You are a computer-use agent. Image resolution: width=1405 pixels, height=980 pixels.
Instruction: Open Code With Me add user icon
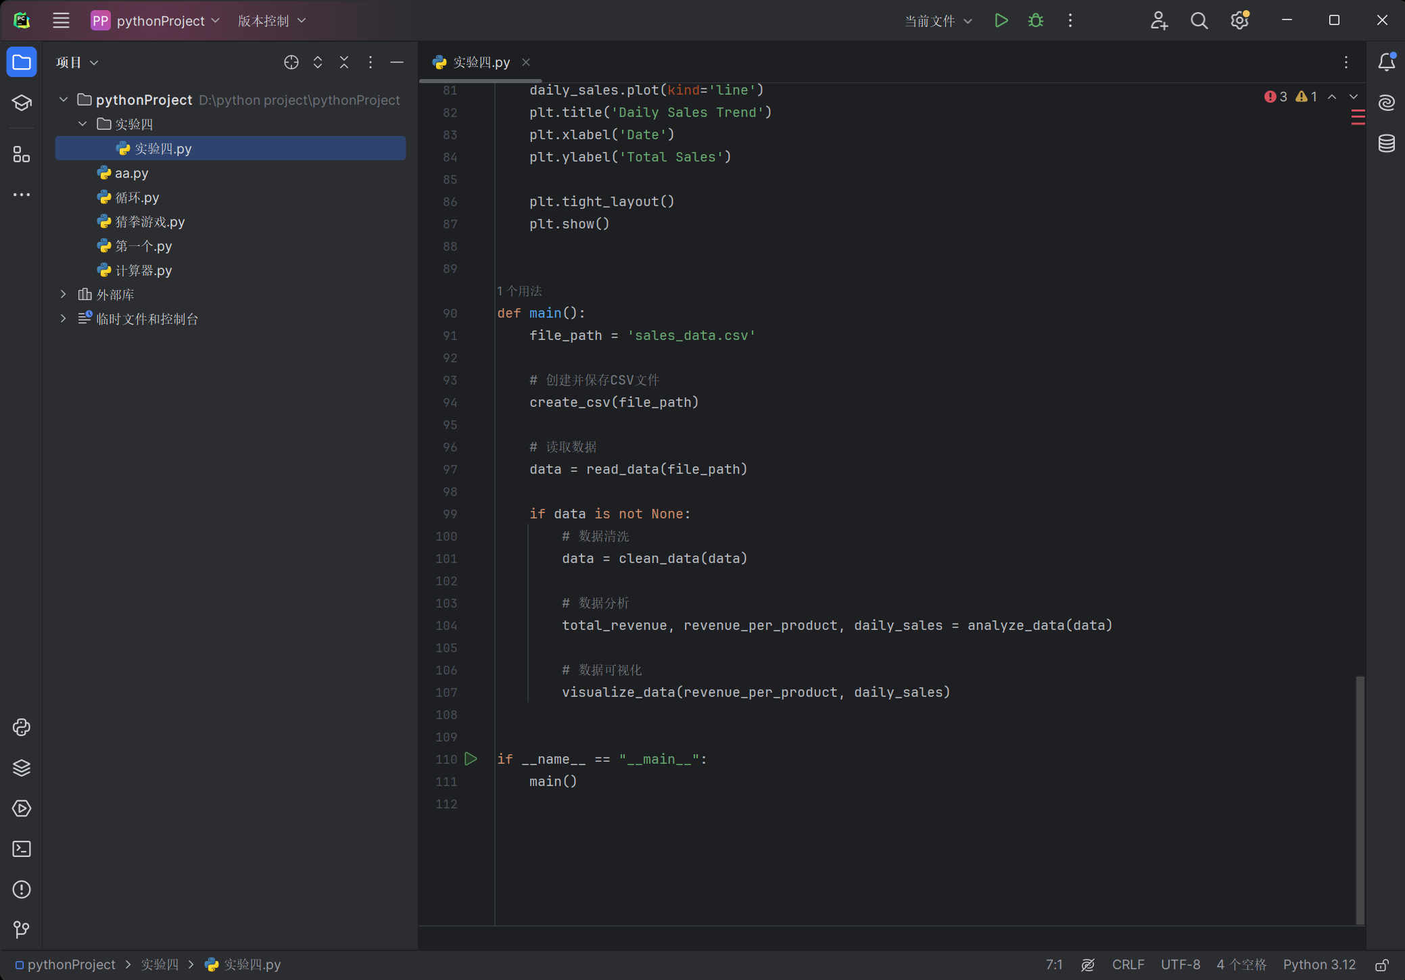1159,20
